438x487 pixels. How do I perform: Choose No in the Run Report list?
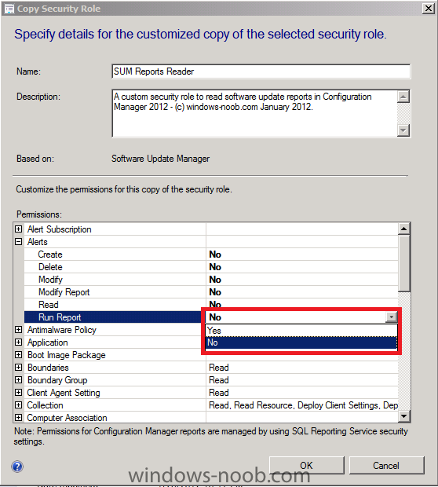point(301,342)
